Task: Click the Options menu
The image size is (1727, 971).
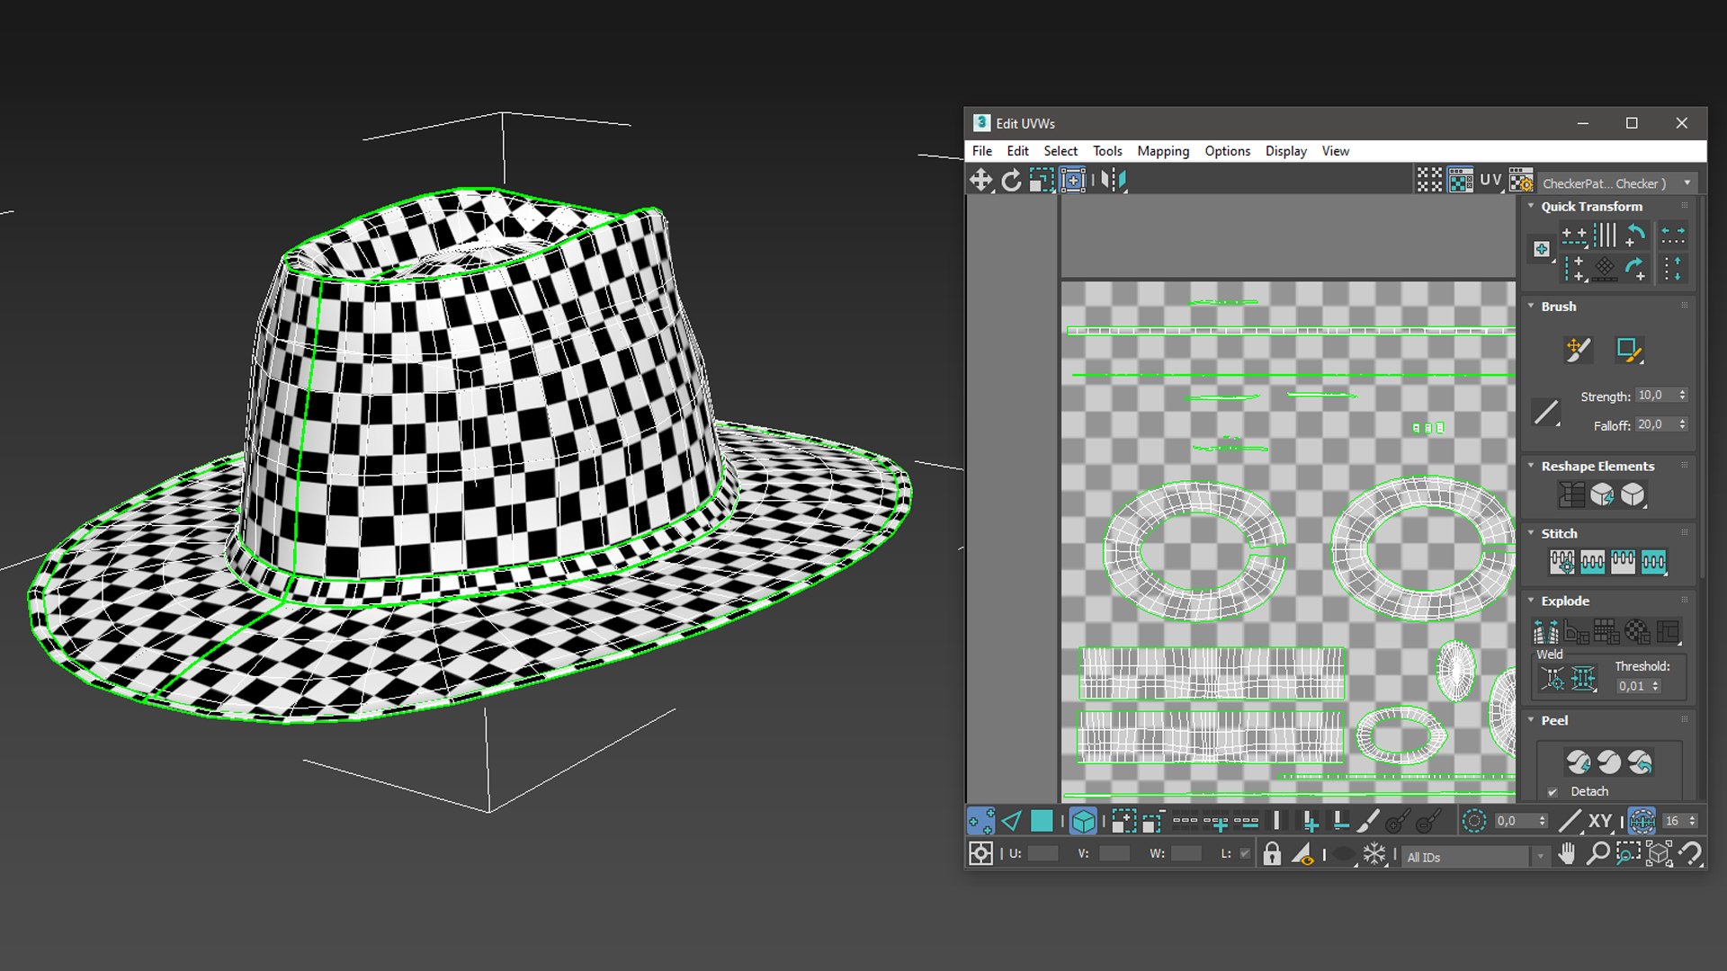Action: pos(1228,151)
